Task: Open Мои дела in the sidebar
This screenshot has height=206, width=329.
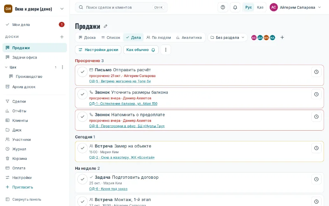Action: pos(35,25)
